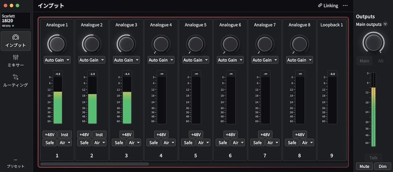Toggle Safe mode on channel 3
The image size is (393, 172).
(x=119, y=143)
